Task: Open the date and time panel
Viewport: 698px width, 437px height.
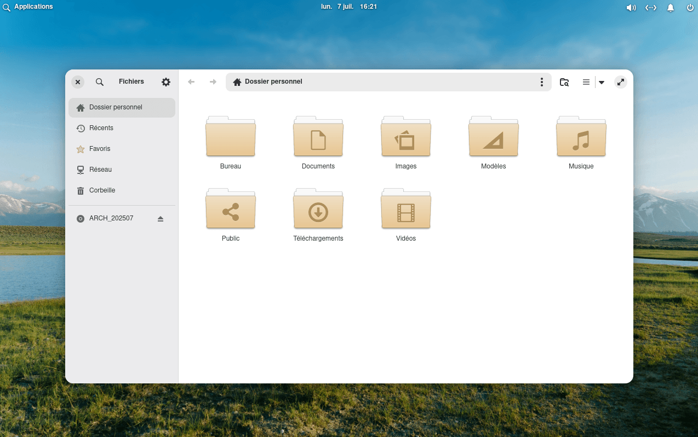Action: tap(349, 7)
